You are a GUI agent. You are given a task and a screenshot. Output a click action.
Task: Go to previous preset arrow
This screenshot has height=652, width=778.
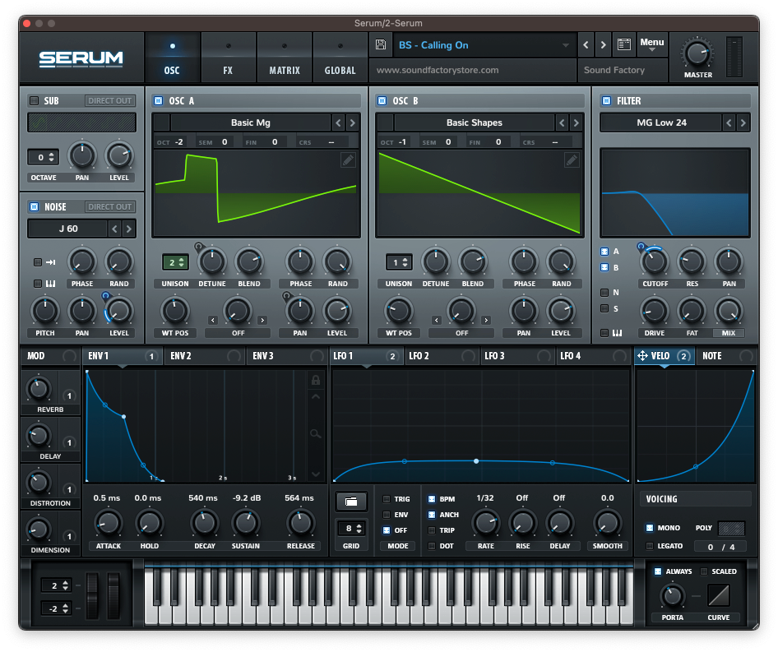pos(584,45)
